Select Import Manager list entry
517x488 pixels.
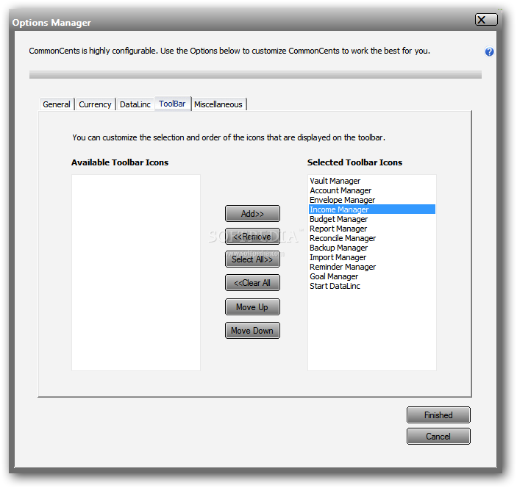pos(372,257)
